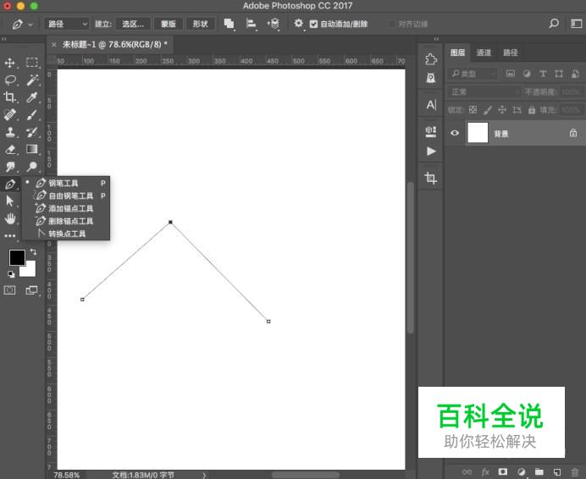Toggle 自动添加/删除 checkbox
586x479 pixels.
(314, 24)
